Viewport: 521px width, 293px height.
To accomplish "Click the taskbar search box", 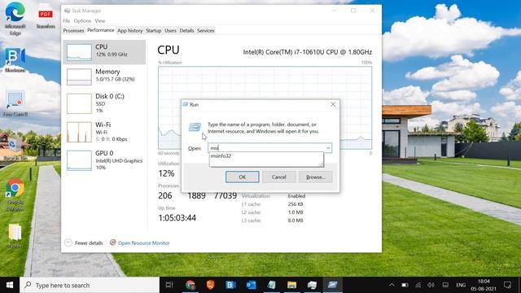I will point(90,285).
